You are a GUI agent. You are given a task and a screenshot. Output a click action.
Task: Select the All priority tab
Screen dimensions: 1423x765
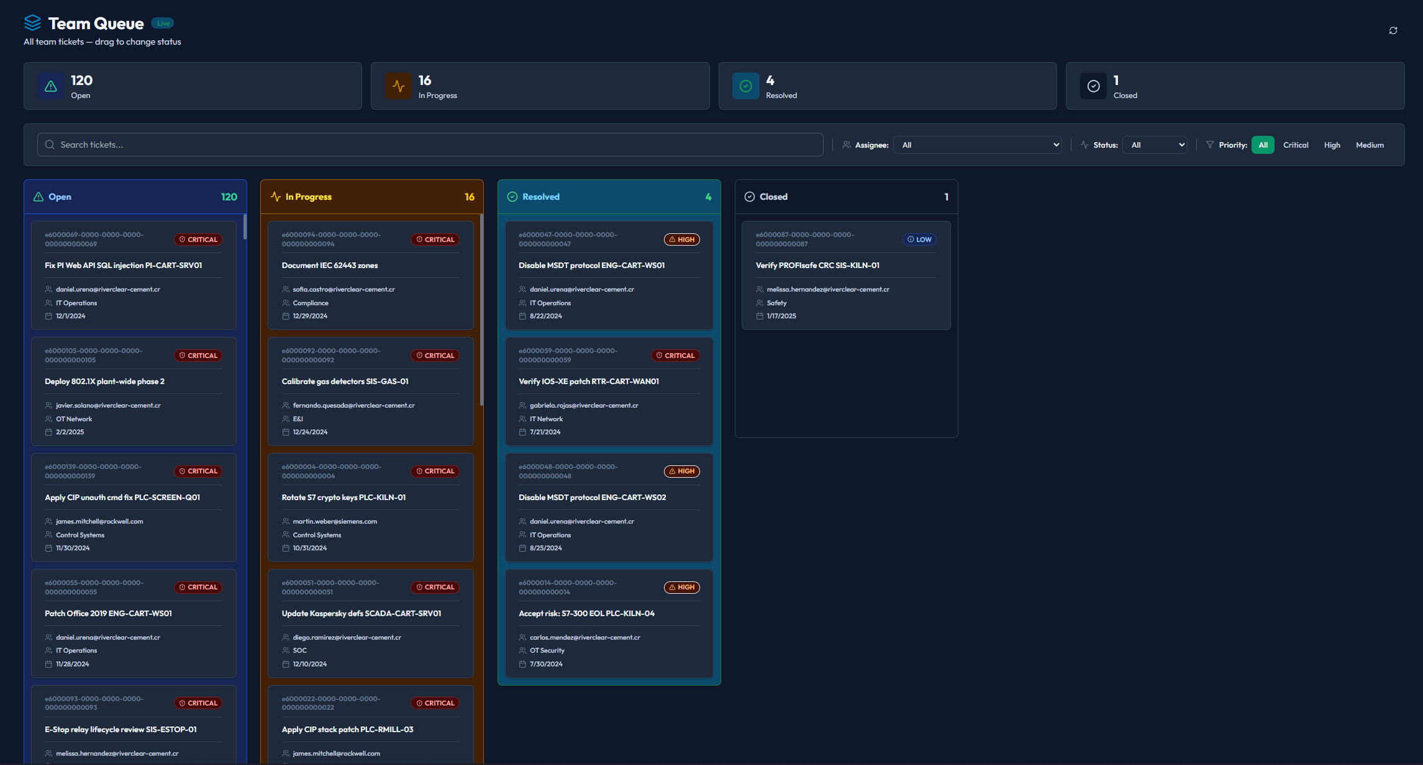coord(1263,145)
